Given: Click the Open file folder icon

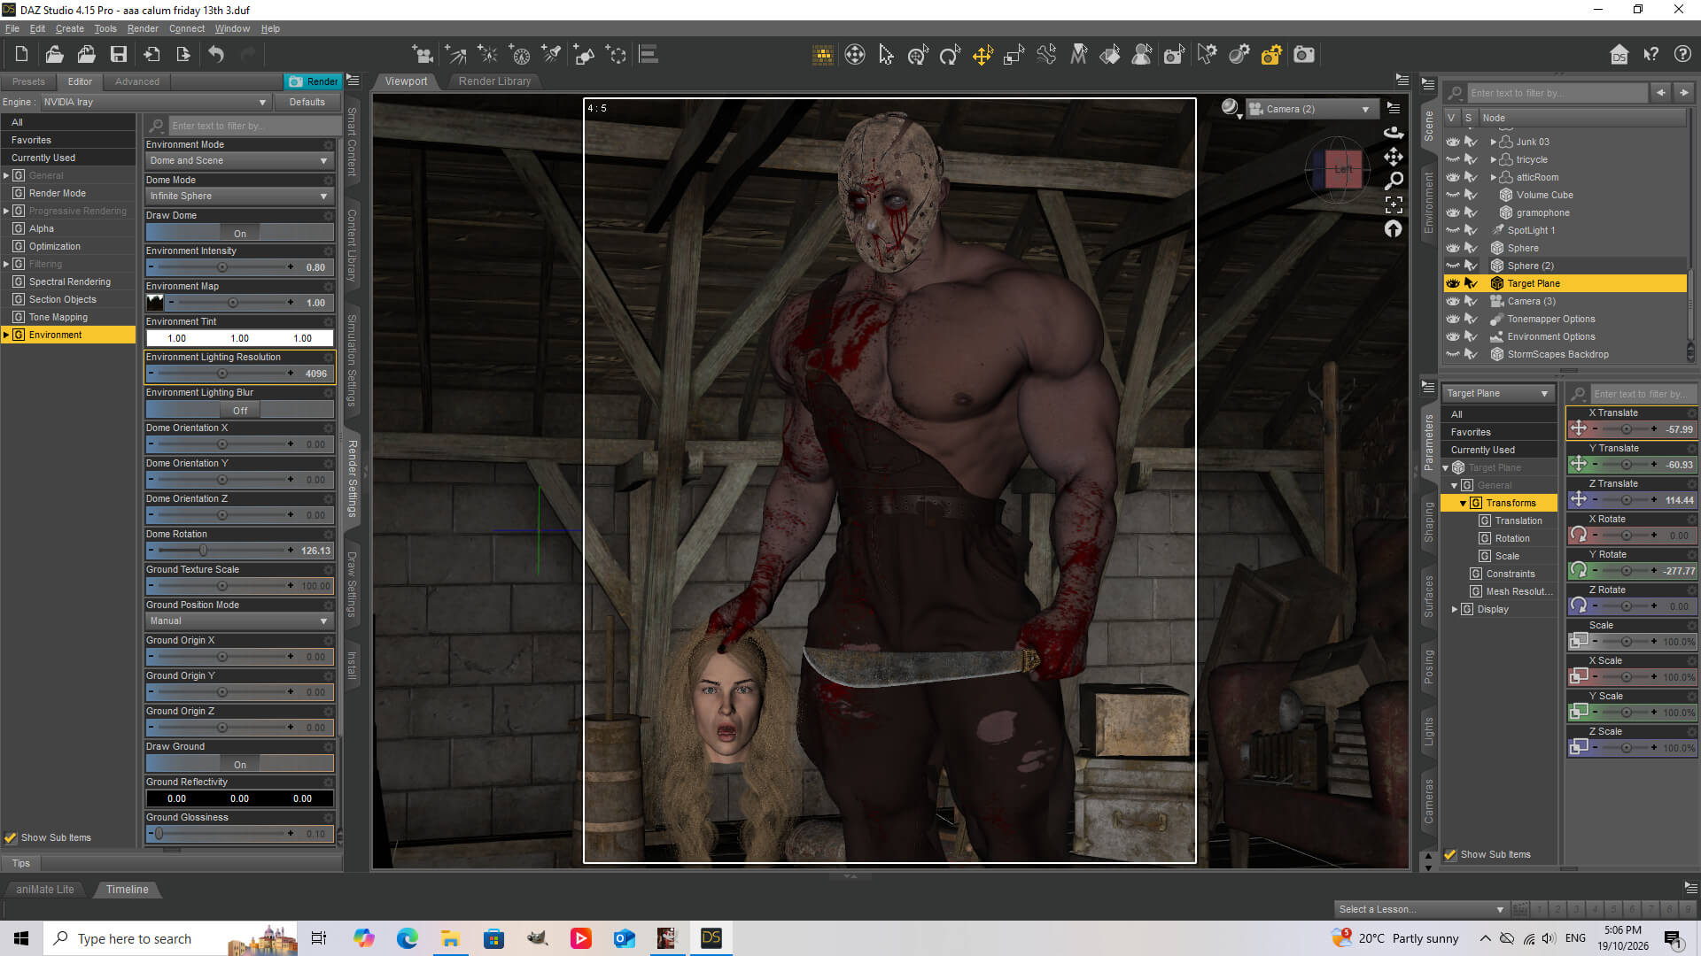Looking at the screenshot, I should (54, 55).
